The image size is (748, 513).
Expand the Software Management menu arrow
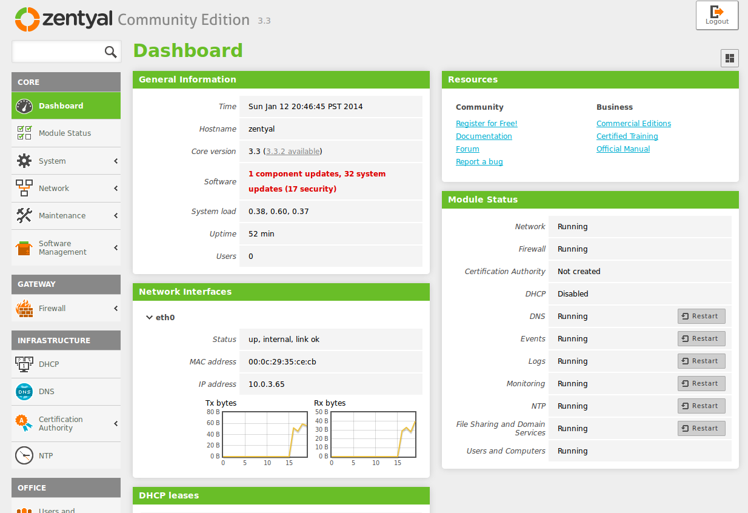point(115,248)
